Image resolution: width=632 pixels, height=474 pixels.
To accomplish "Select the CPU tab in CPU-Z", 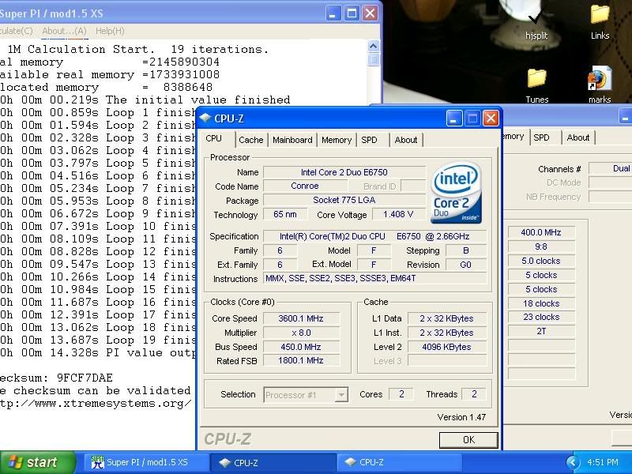I will click(213, 139).
